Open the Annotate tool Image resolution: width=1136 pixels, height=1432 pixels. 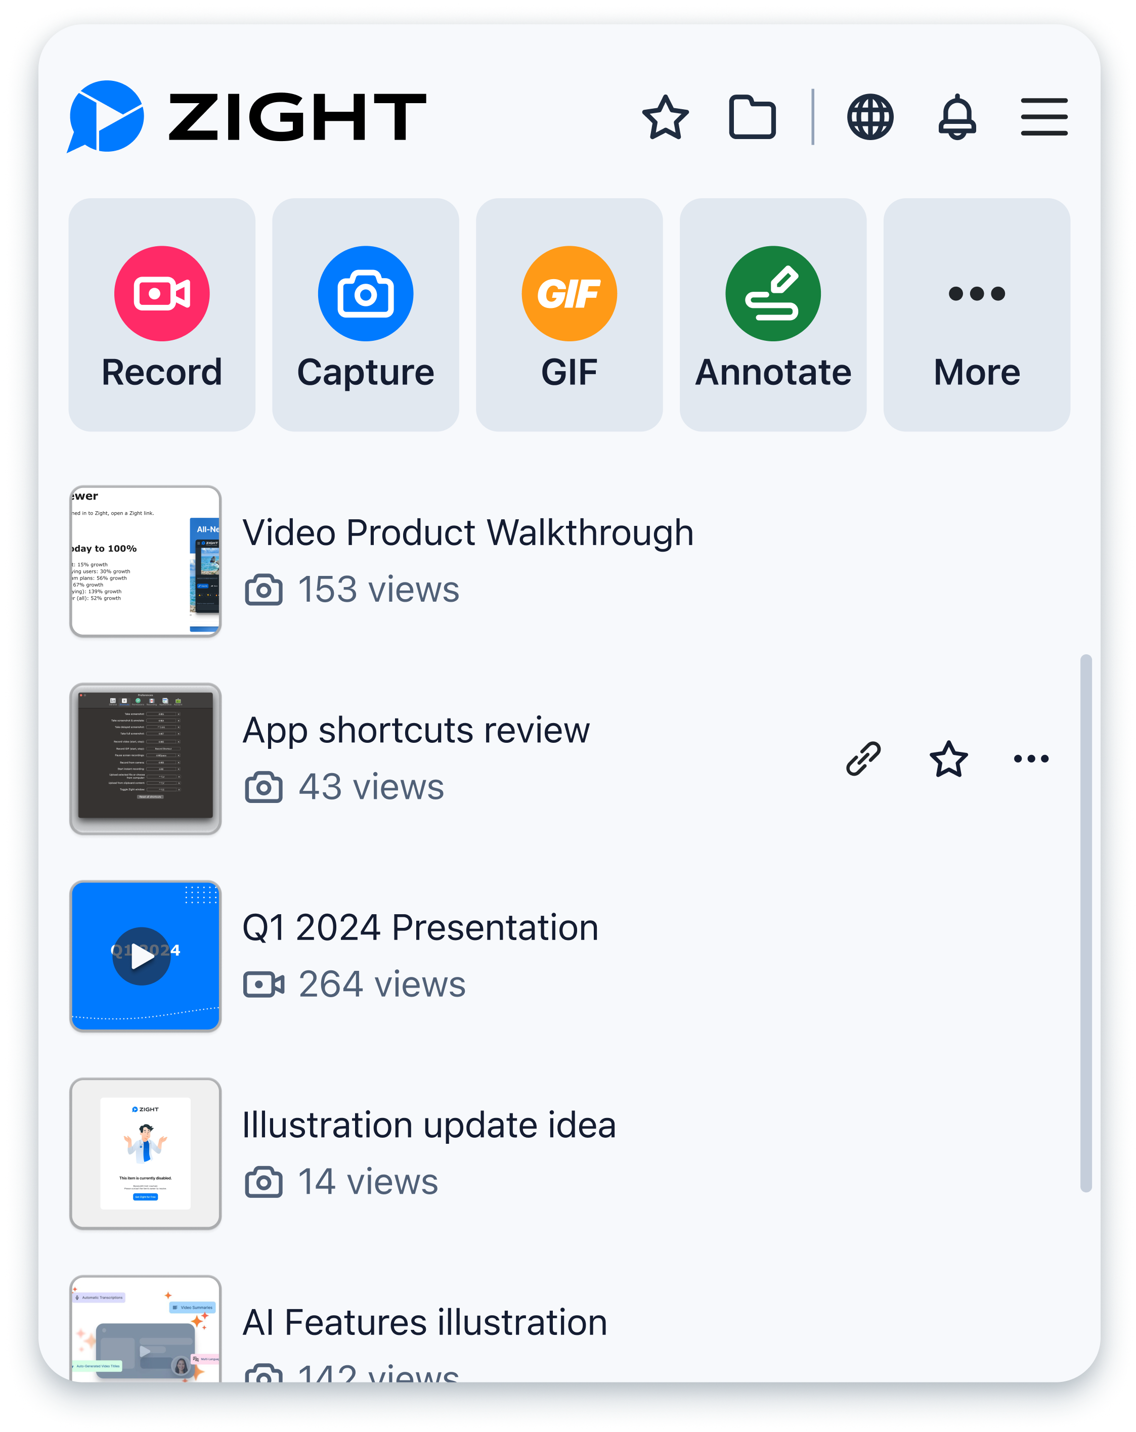tap(773, 315)
